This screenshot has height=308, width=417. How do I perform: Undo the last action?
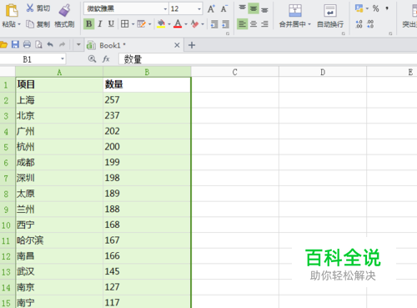[x=50, y=44]
